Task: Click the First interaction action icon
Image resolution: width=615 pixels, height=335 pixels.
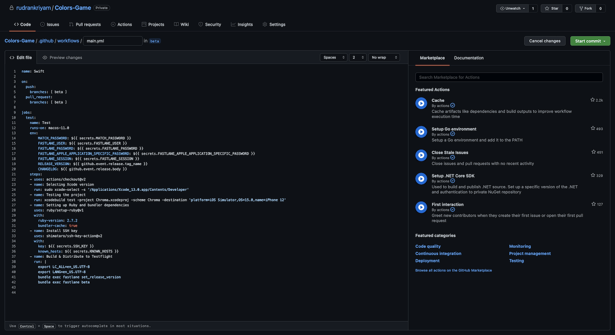Action: [x=421, y=207]
